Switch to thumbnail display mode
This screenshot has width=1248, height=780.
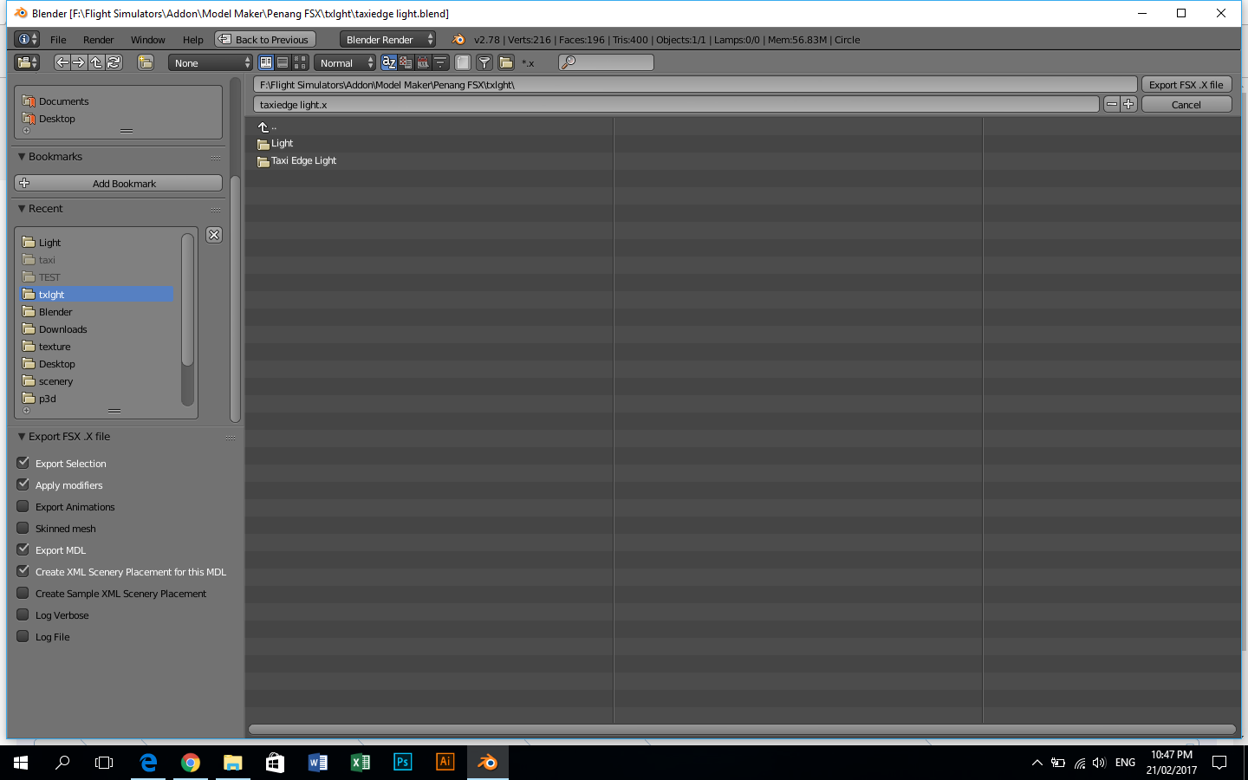(x=300, y=62)
